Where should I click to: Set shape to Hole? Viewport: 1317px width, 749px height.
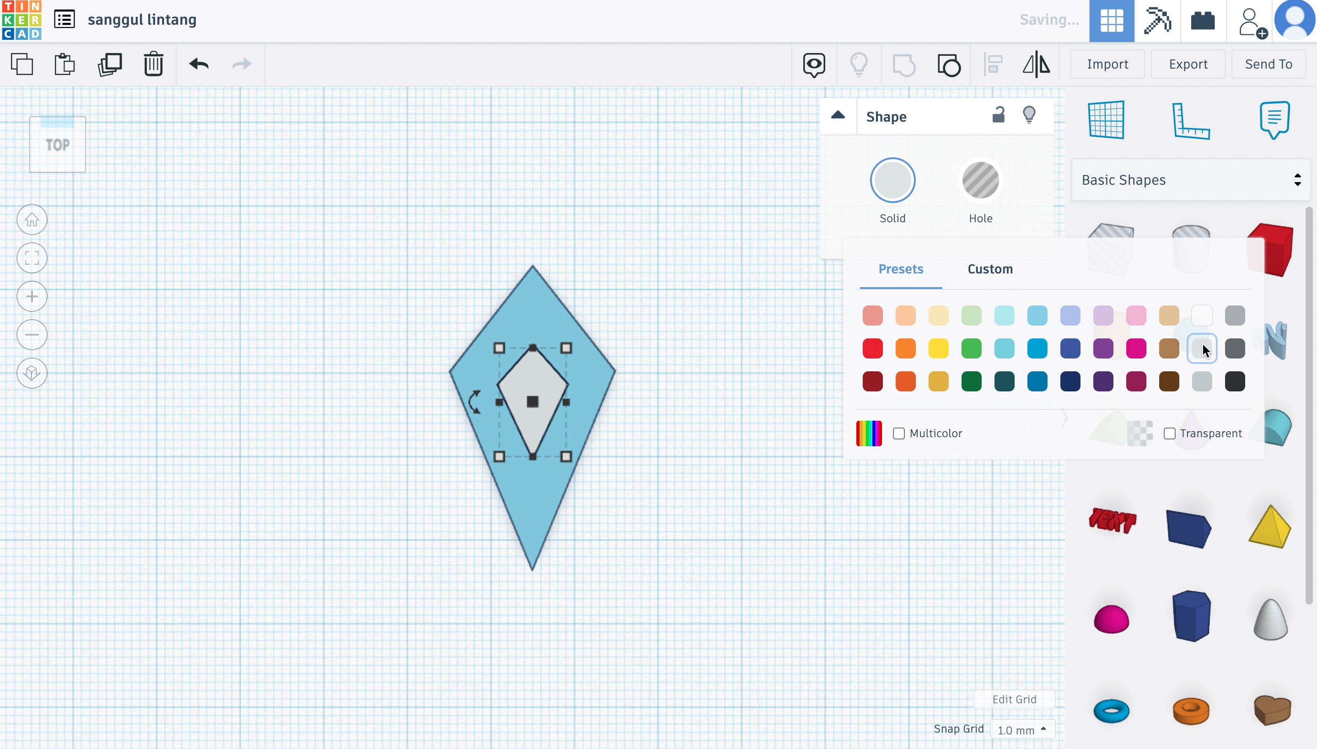[980, 181]
